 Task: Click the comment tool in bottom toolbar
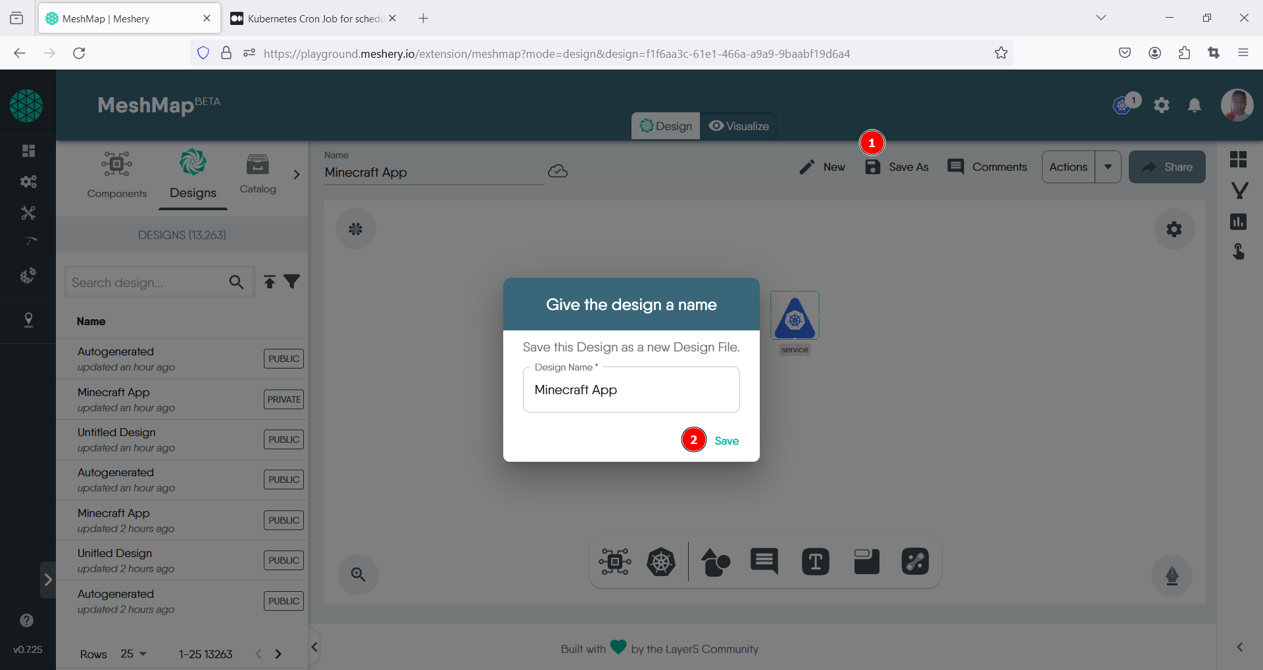click(x=764, y=562)
